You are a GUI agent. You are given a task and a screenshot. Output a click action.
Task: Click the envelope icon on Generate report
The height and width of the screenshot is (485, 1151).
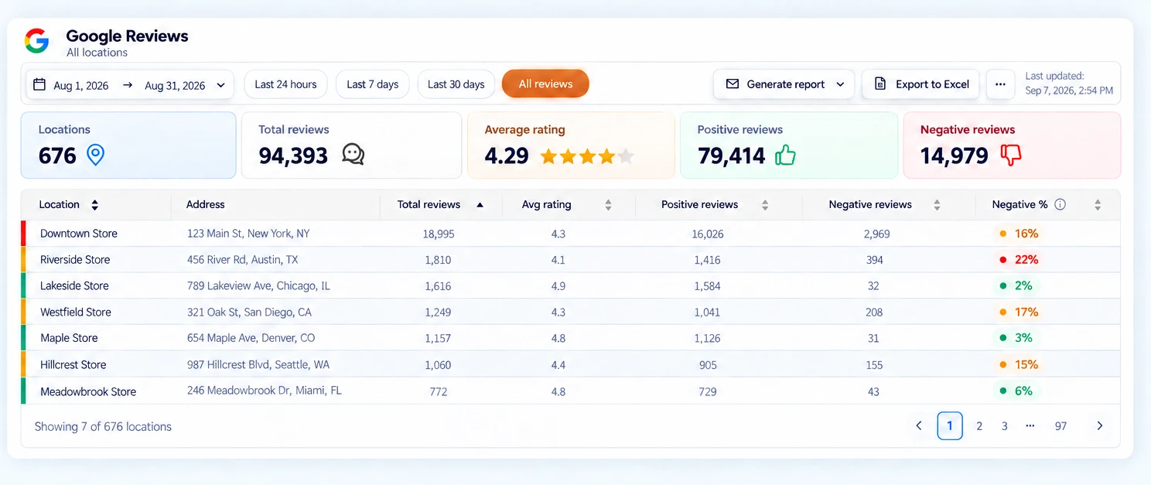pos(732,84)
